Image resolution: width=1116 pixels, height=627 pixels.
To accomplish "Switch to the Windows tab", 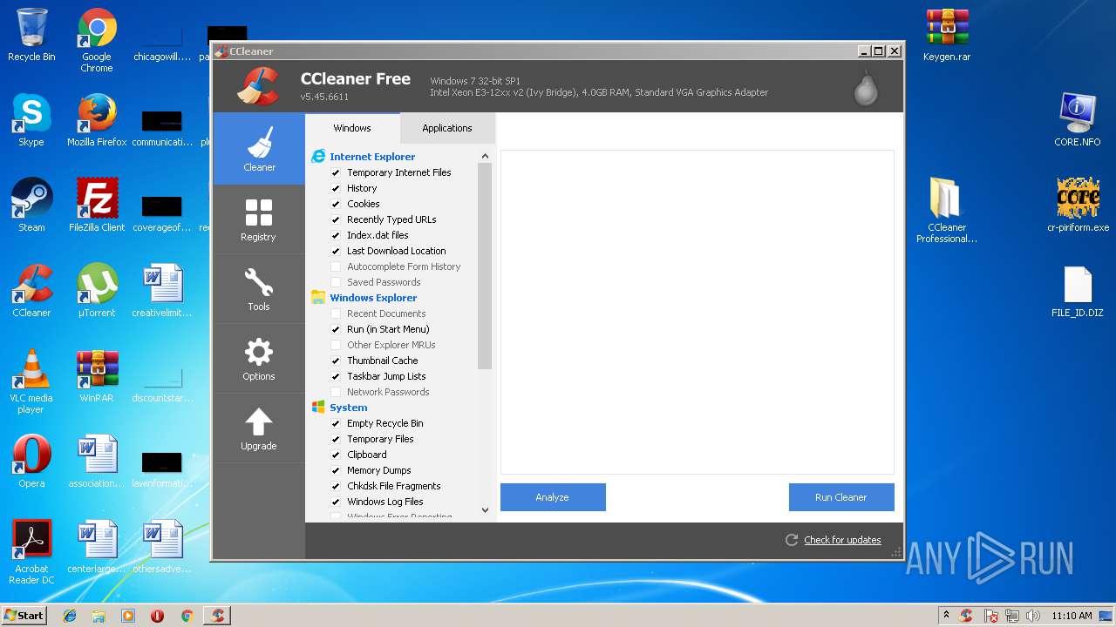I will click(x=352, y=128).
